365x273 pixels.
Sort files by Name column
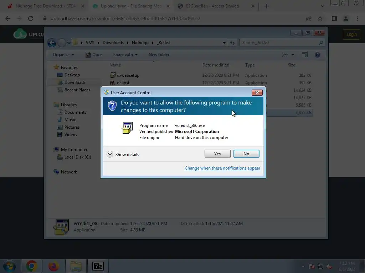[x=115, y=65]
